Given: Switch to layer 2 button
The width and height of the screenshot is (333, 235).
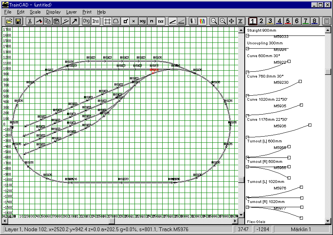Looking at the screenshot, I should coord(261,21).
